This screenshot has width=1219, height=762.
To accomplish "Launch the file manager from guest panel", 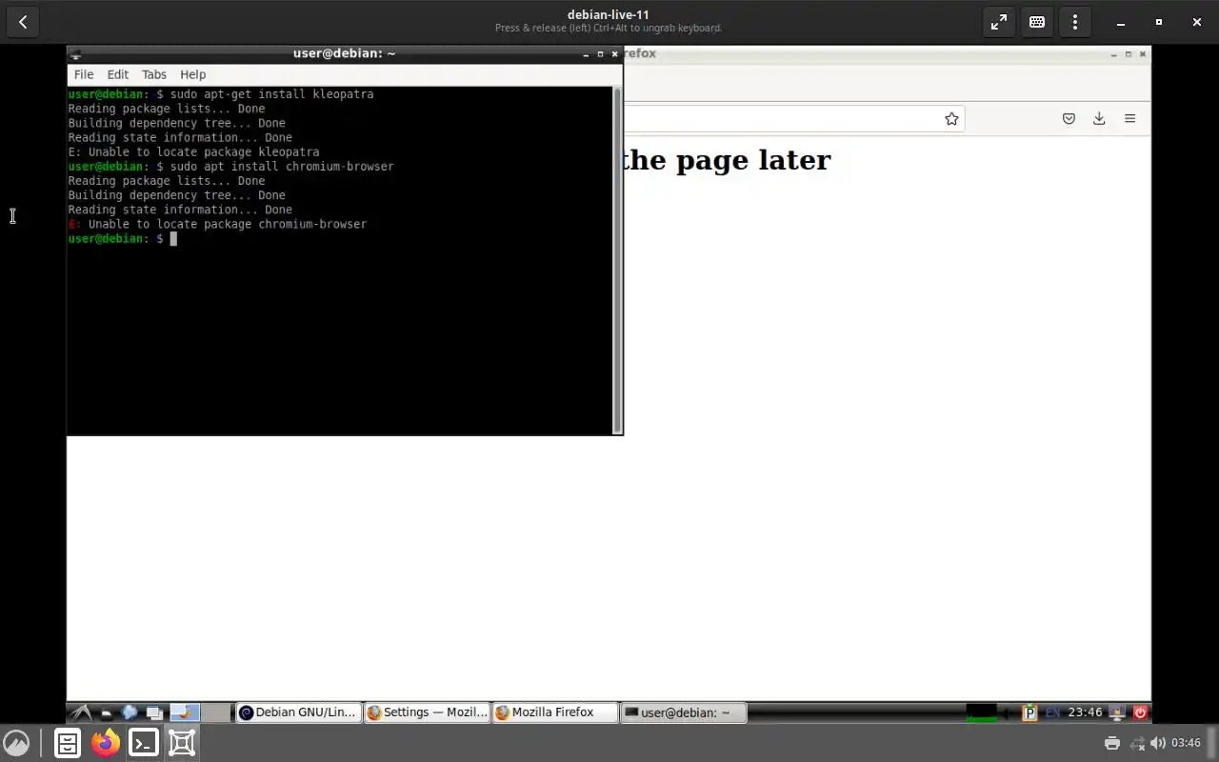I will coord(107,712).
